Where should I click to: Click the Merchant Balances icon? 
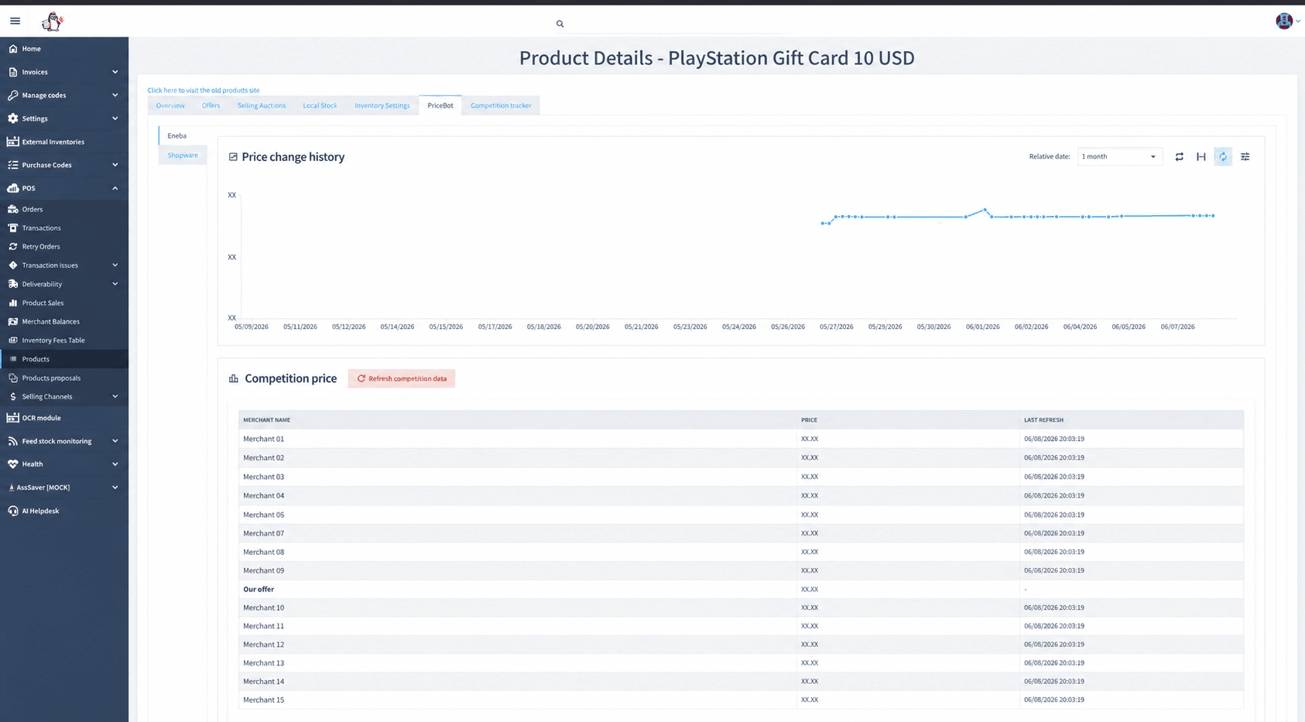tap(13, 321)
